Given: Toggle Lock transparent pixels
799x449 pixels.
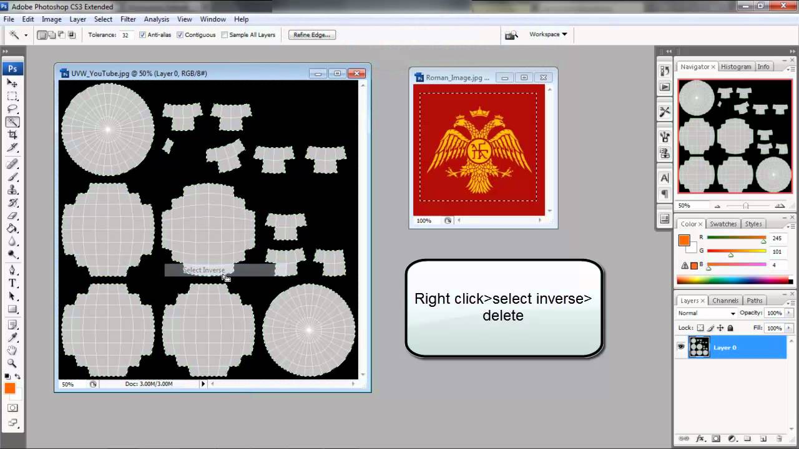Looking at the screenshot, I should point(700,328).
